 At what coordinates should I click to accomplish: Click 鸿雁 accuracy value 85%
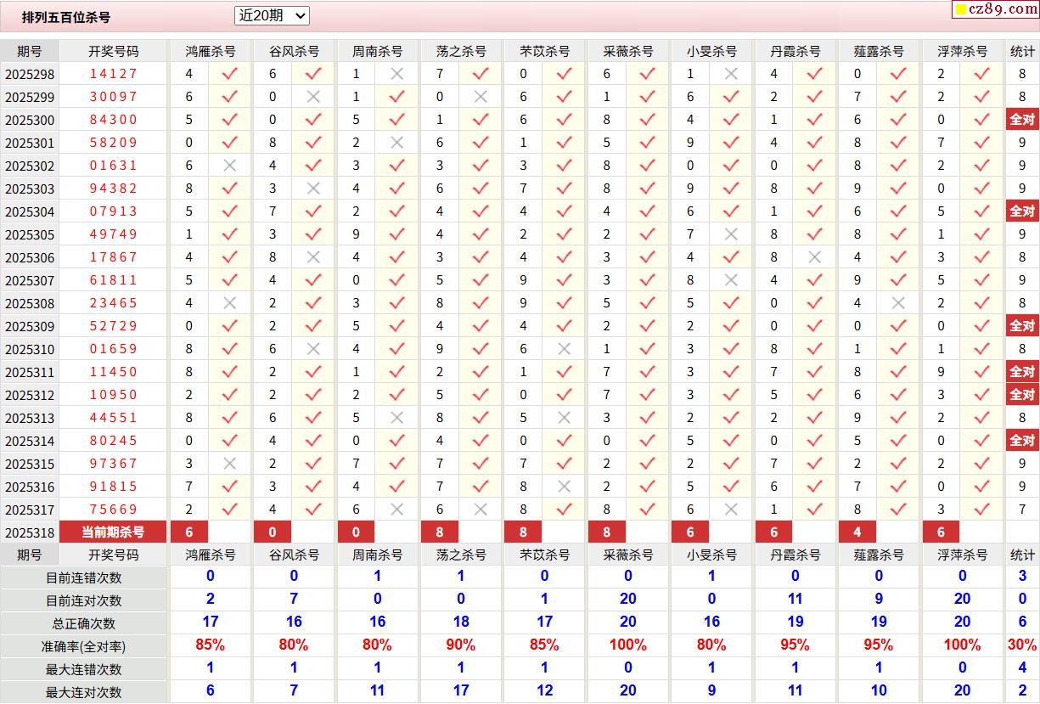211,645
